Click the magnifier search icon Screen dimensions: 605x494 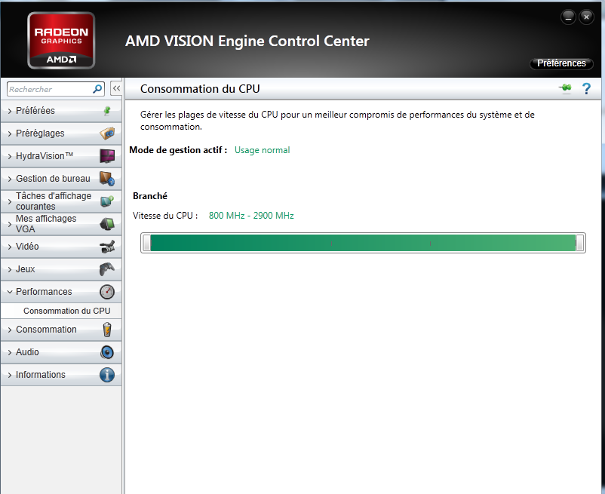[97, 89]
